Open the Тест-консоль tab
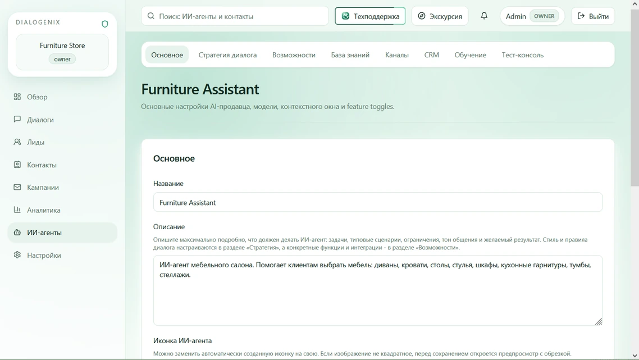 coord(522,55)
